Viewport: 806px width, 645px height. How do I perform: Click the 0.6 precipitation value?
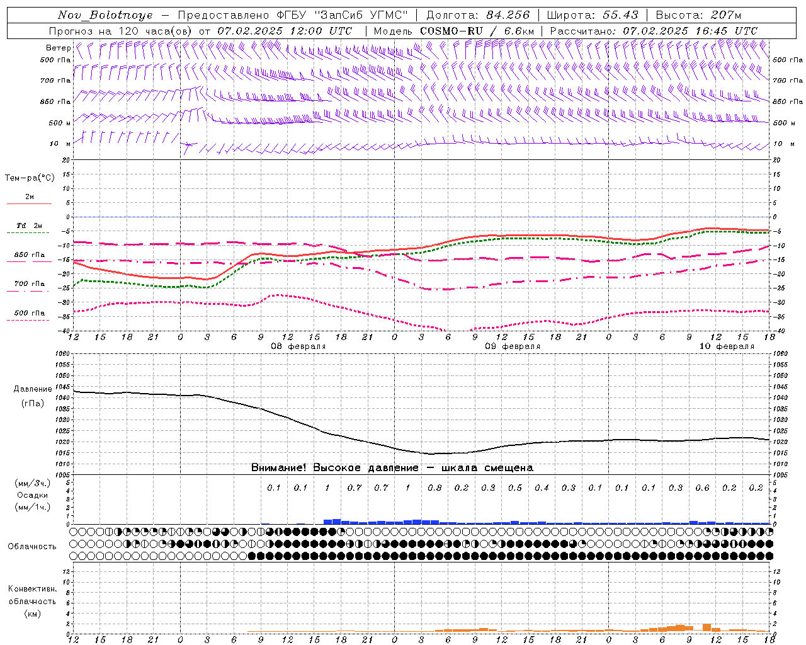coord(702,488)
